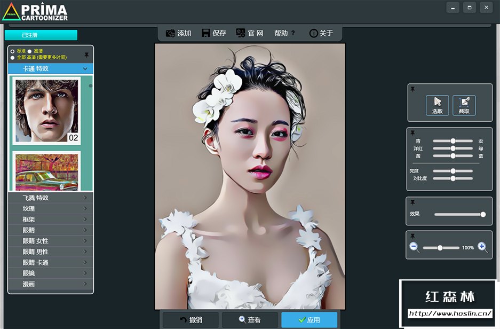
Task: Choose the cartoon effect 02 portrait thumbnail
Action: point(46,111)
